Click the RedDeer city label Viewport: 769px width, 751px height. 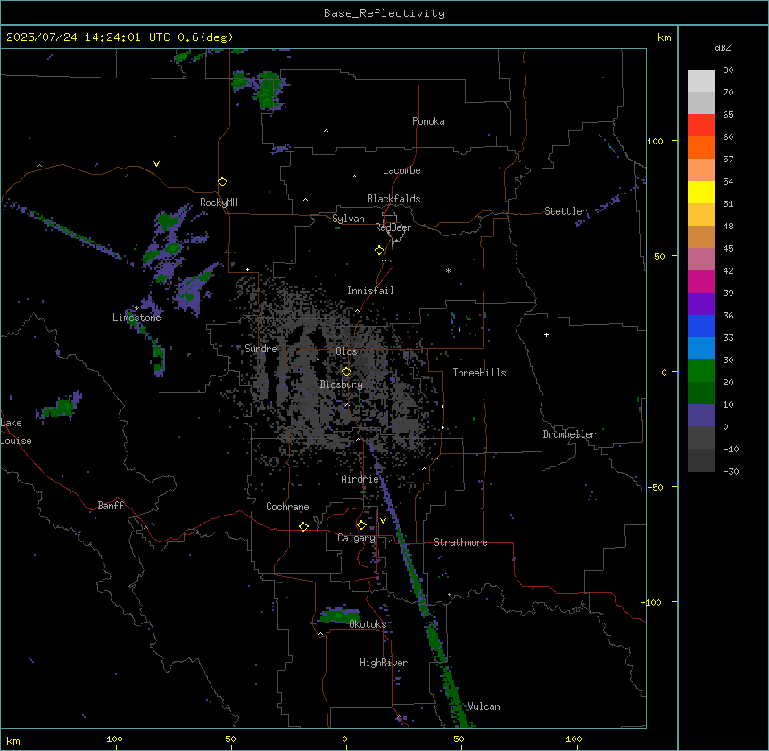393,227
